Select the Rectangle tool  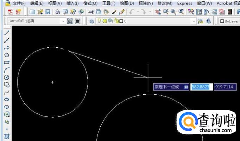(7, 62)
